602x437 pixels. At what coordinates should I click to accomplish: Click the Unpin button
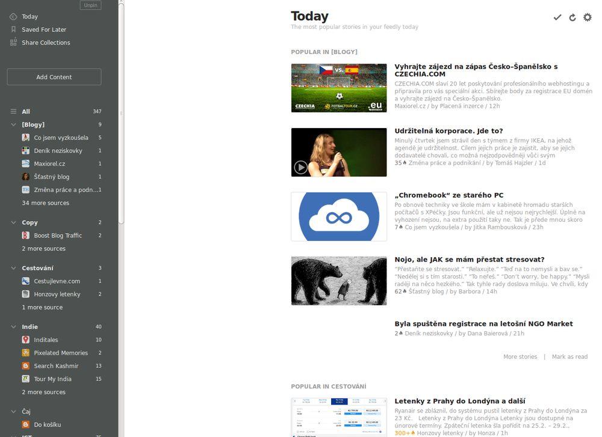point(91,5)
